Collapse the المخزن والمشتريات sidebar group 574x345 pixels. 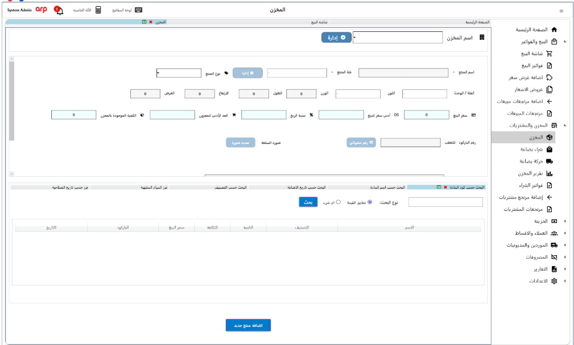pos(565,126)
